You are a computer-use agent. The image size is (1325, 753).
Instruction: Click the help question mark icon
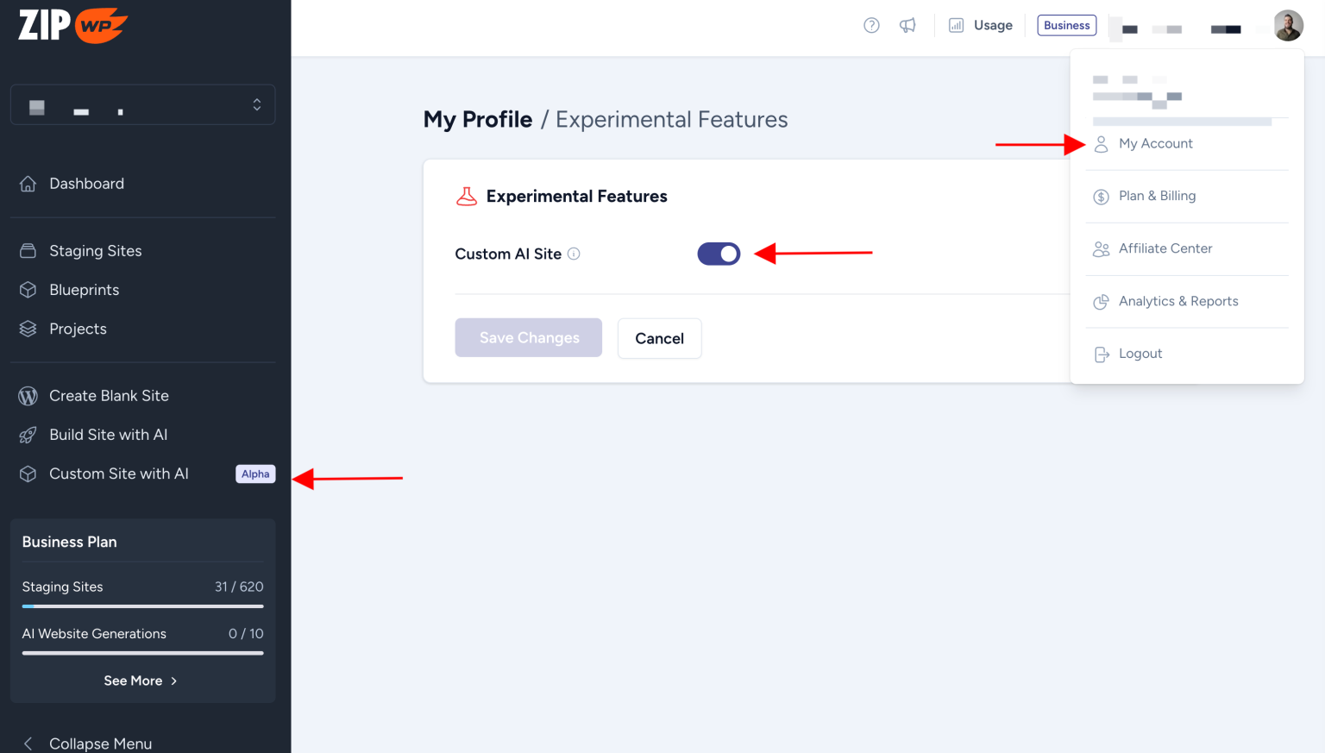tap(871, 25)
